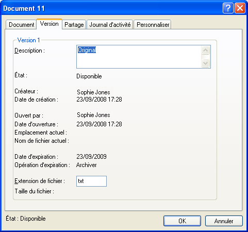This screenshot has width=248, height=232.
Task: Click the Taille du fichier label
Action: 34,191
